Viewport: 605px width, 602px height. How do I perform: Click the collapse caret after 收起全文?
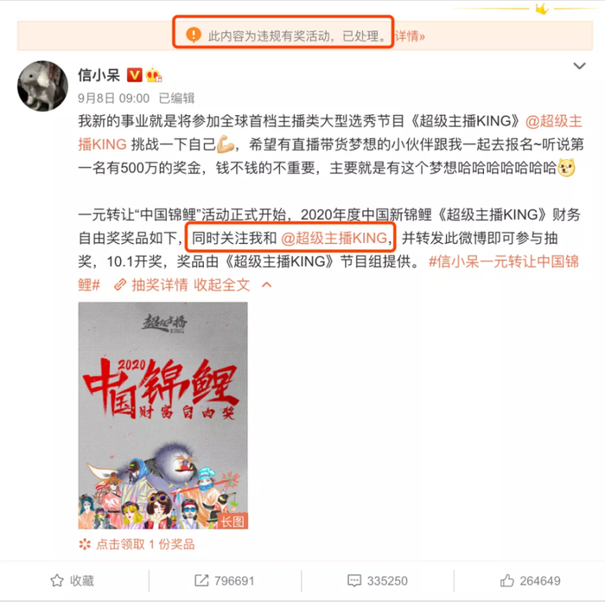point(266,285)
